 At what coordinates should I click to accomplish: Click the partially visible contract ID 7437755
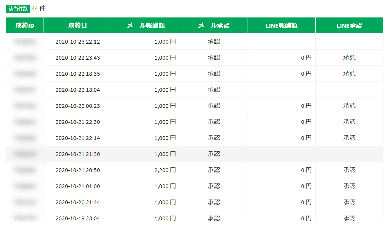pos(25,218)
